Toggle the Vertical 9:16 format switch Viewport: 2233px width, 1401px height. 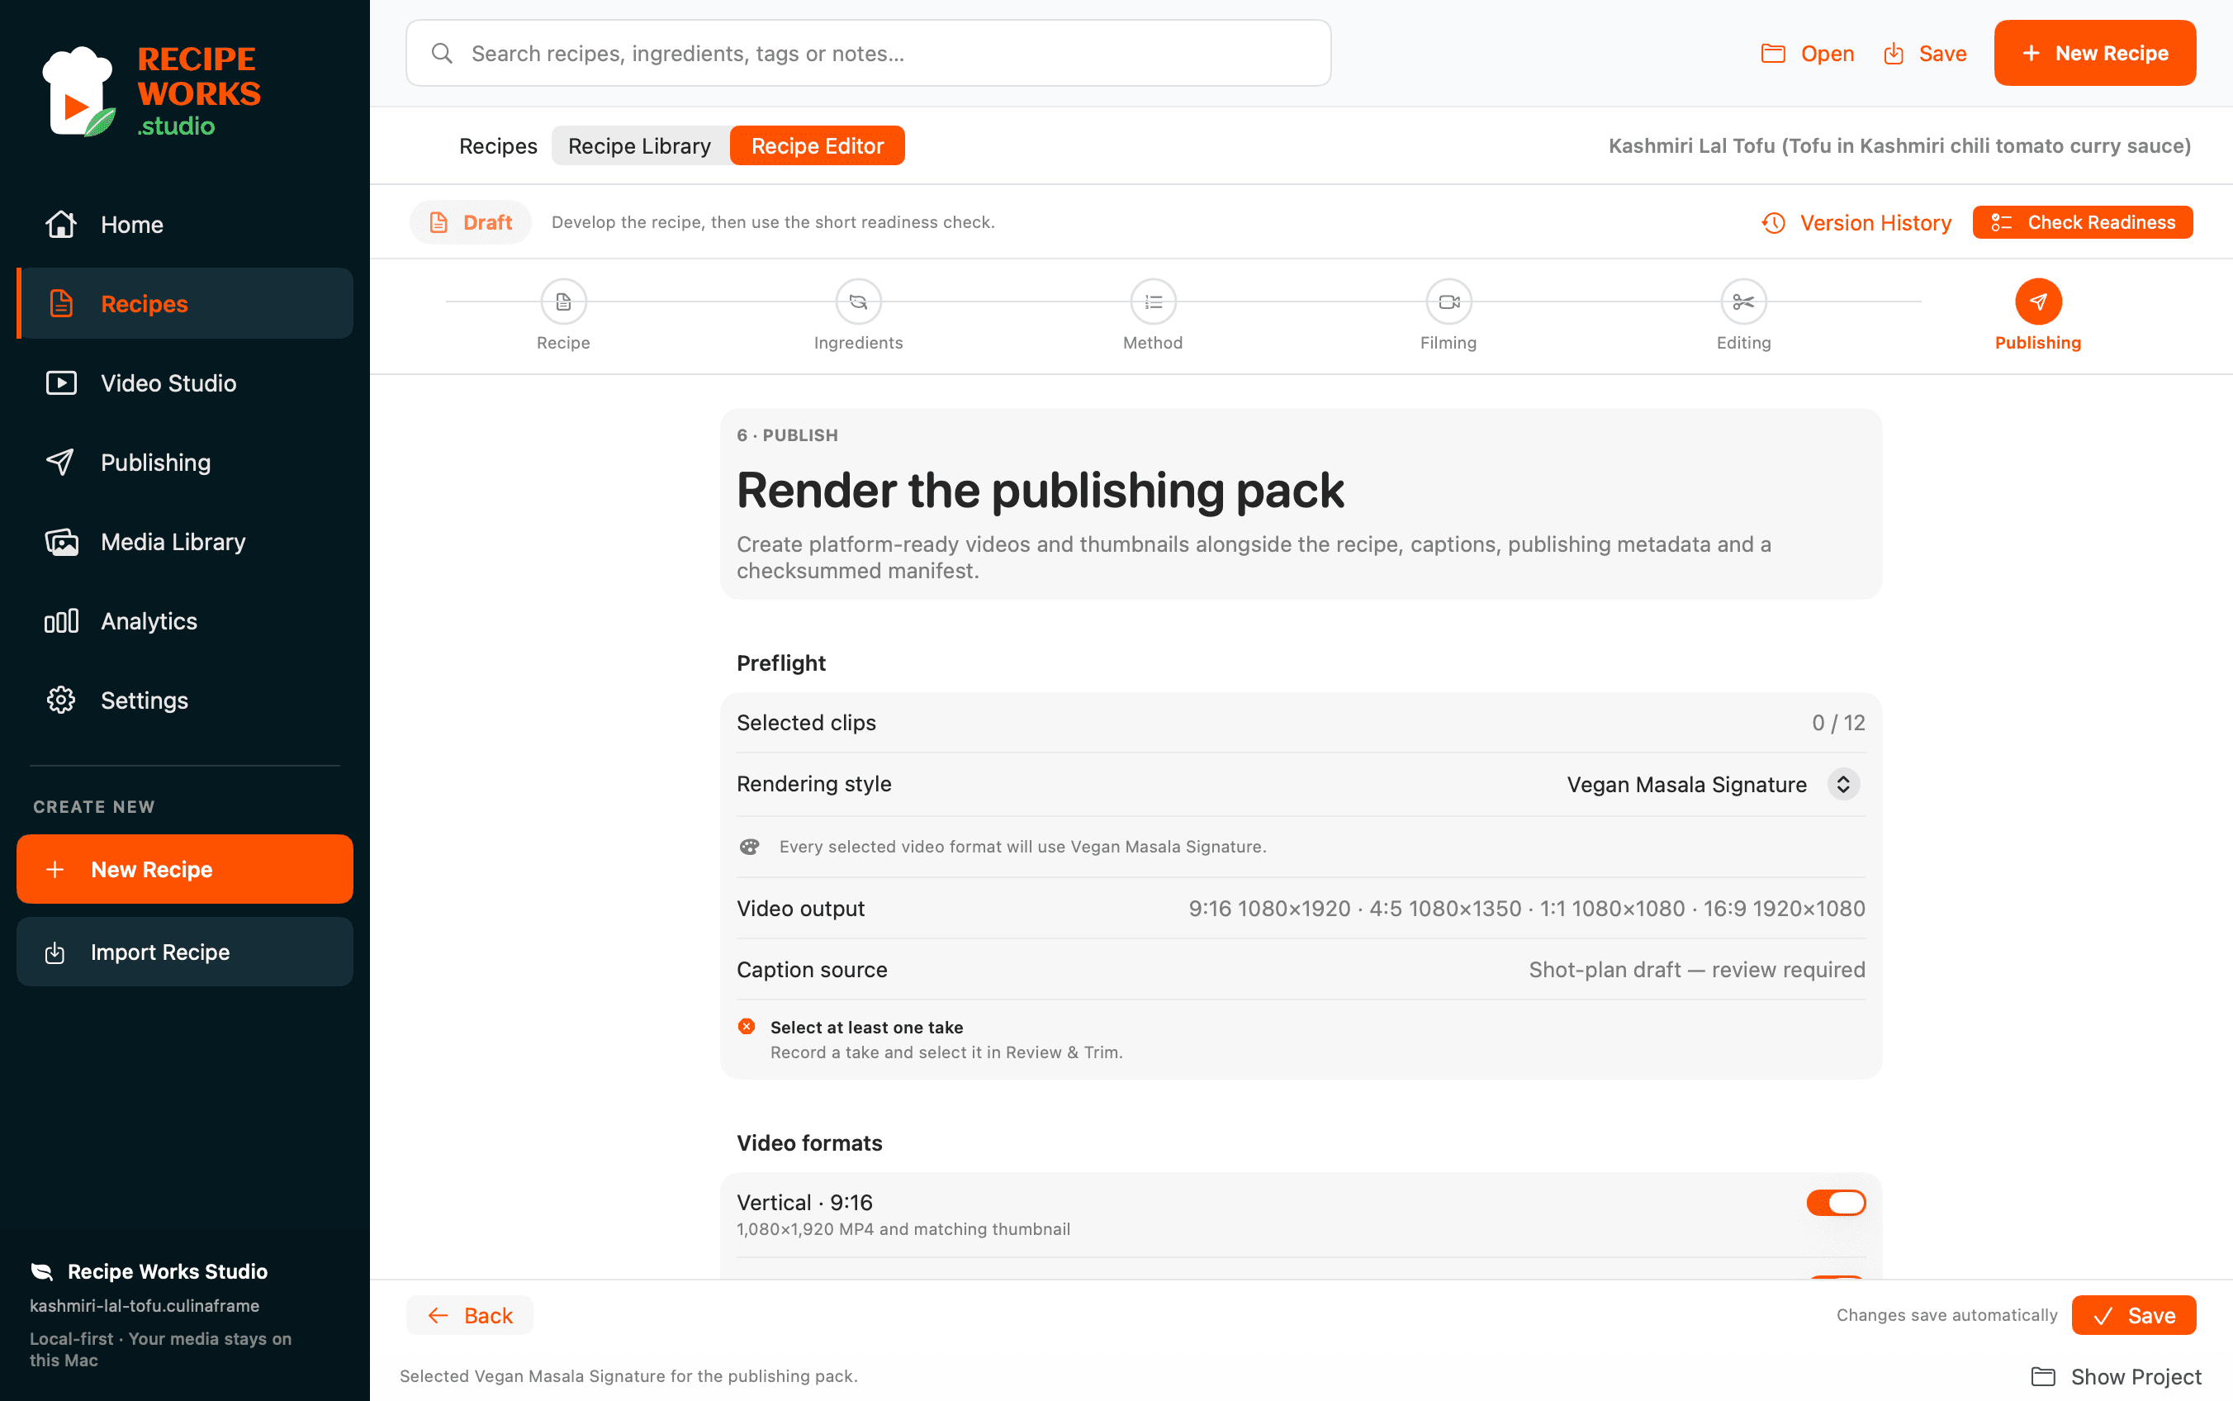click(1836, 1203)
